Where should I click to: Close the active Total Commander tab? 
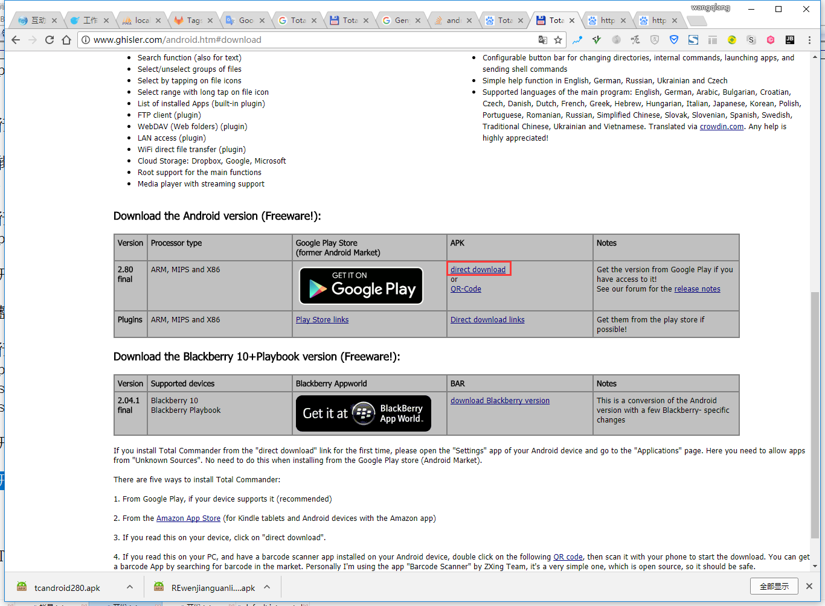point(572,21)
